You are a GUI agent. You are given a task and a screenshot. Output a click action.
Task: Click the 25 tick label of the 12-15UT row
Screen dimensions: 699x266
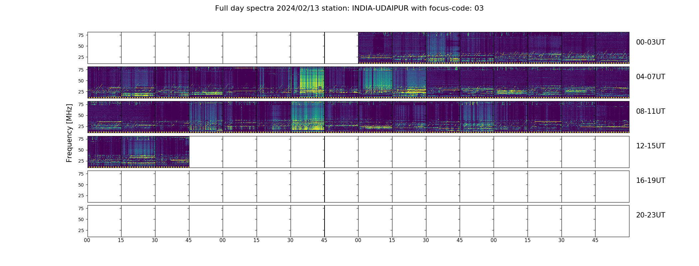tap(81, 161)
